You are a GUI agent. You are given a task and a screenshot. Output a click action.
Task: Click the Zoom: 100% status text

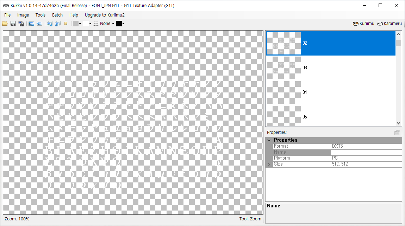pos(17,219)
